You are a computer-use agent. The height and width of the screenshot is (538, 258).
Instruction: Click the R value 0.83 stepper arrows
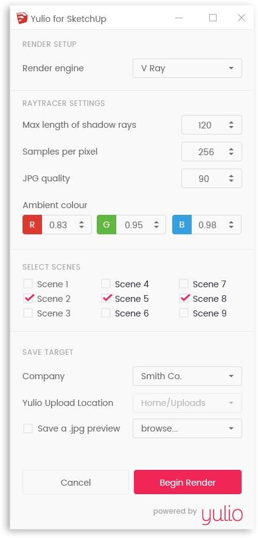tap(82, 225)
